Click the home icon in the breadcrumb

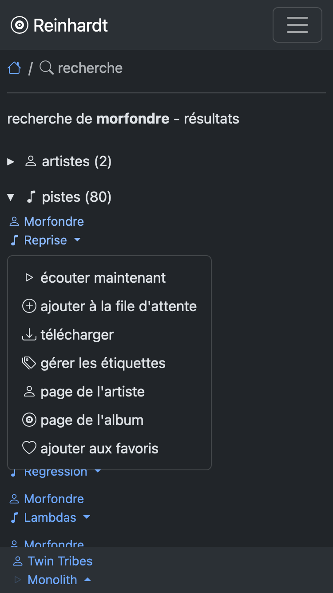click(14, 68)
